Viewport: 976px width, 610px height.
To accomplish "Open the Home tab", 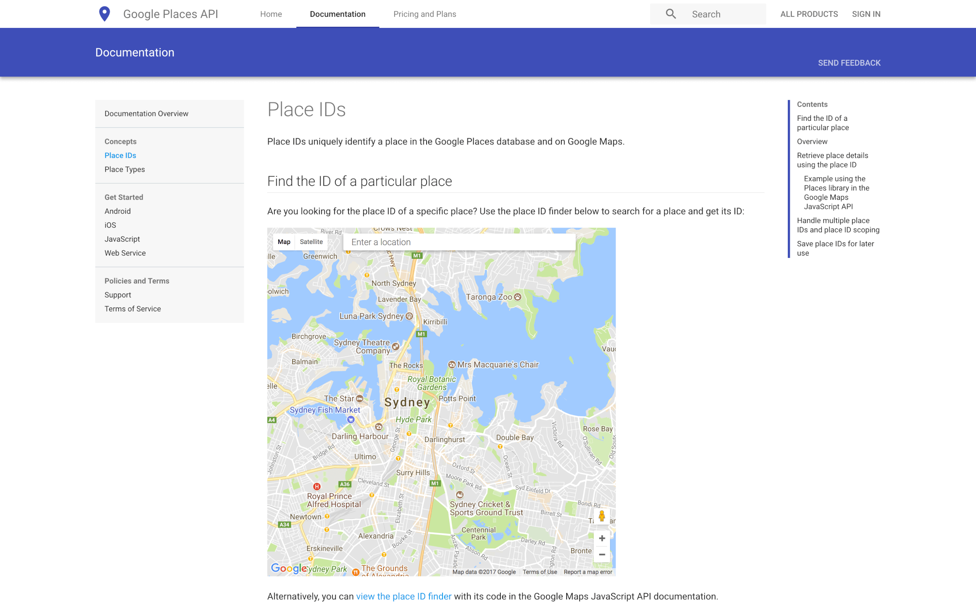I will (x=271, y=14).
